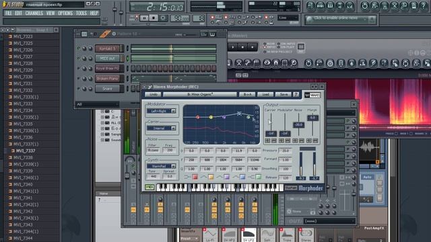431x242 pixels.
Task: Click Load in Waves Morphoder
Action: [x=265, y=94]
